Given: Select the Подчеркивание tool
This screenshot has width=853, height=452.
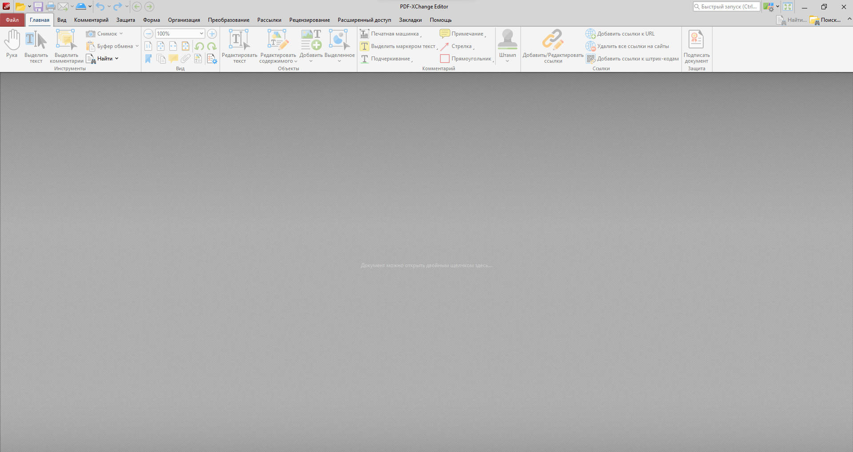Looking at the screenshot, I should click(x=386, y=59).
